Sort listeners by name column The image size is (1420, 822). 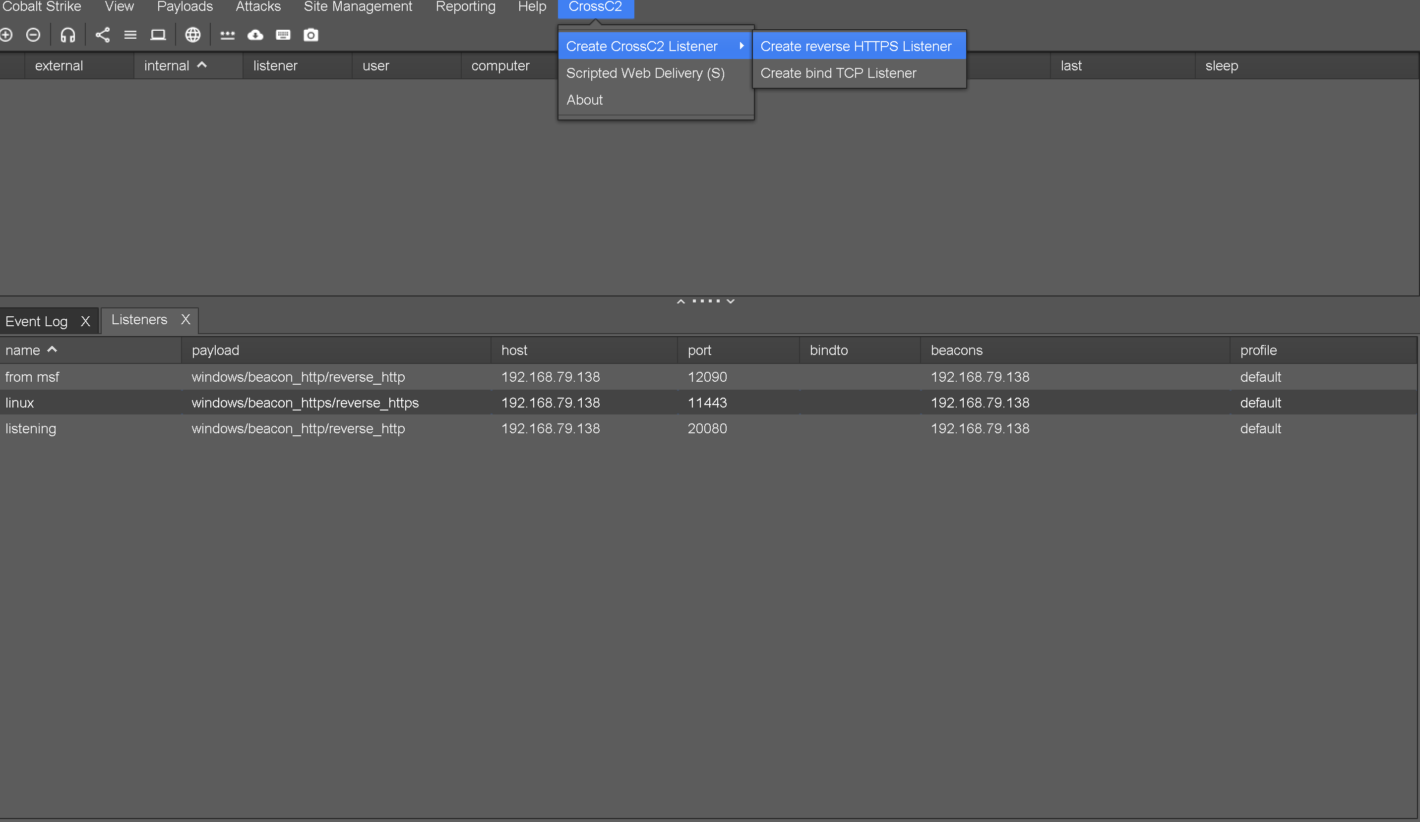(x=22, y=350)
